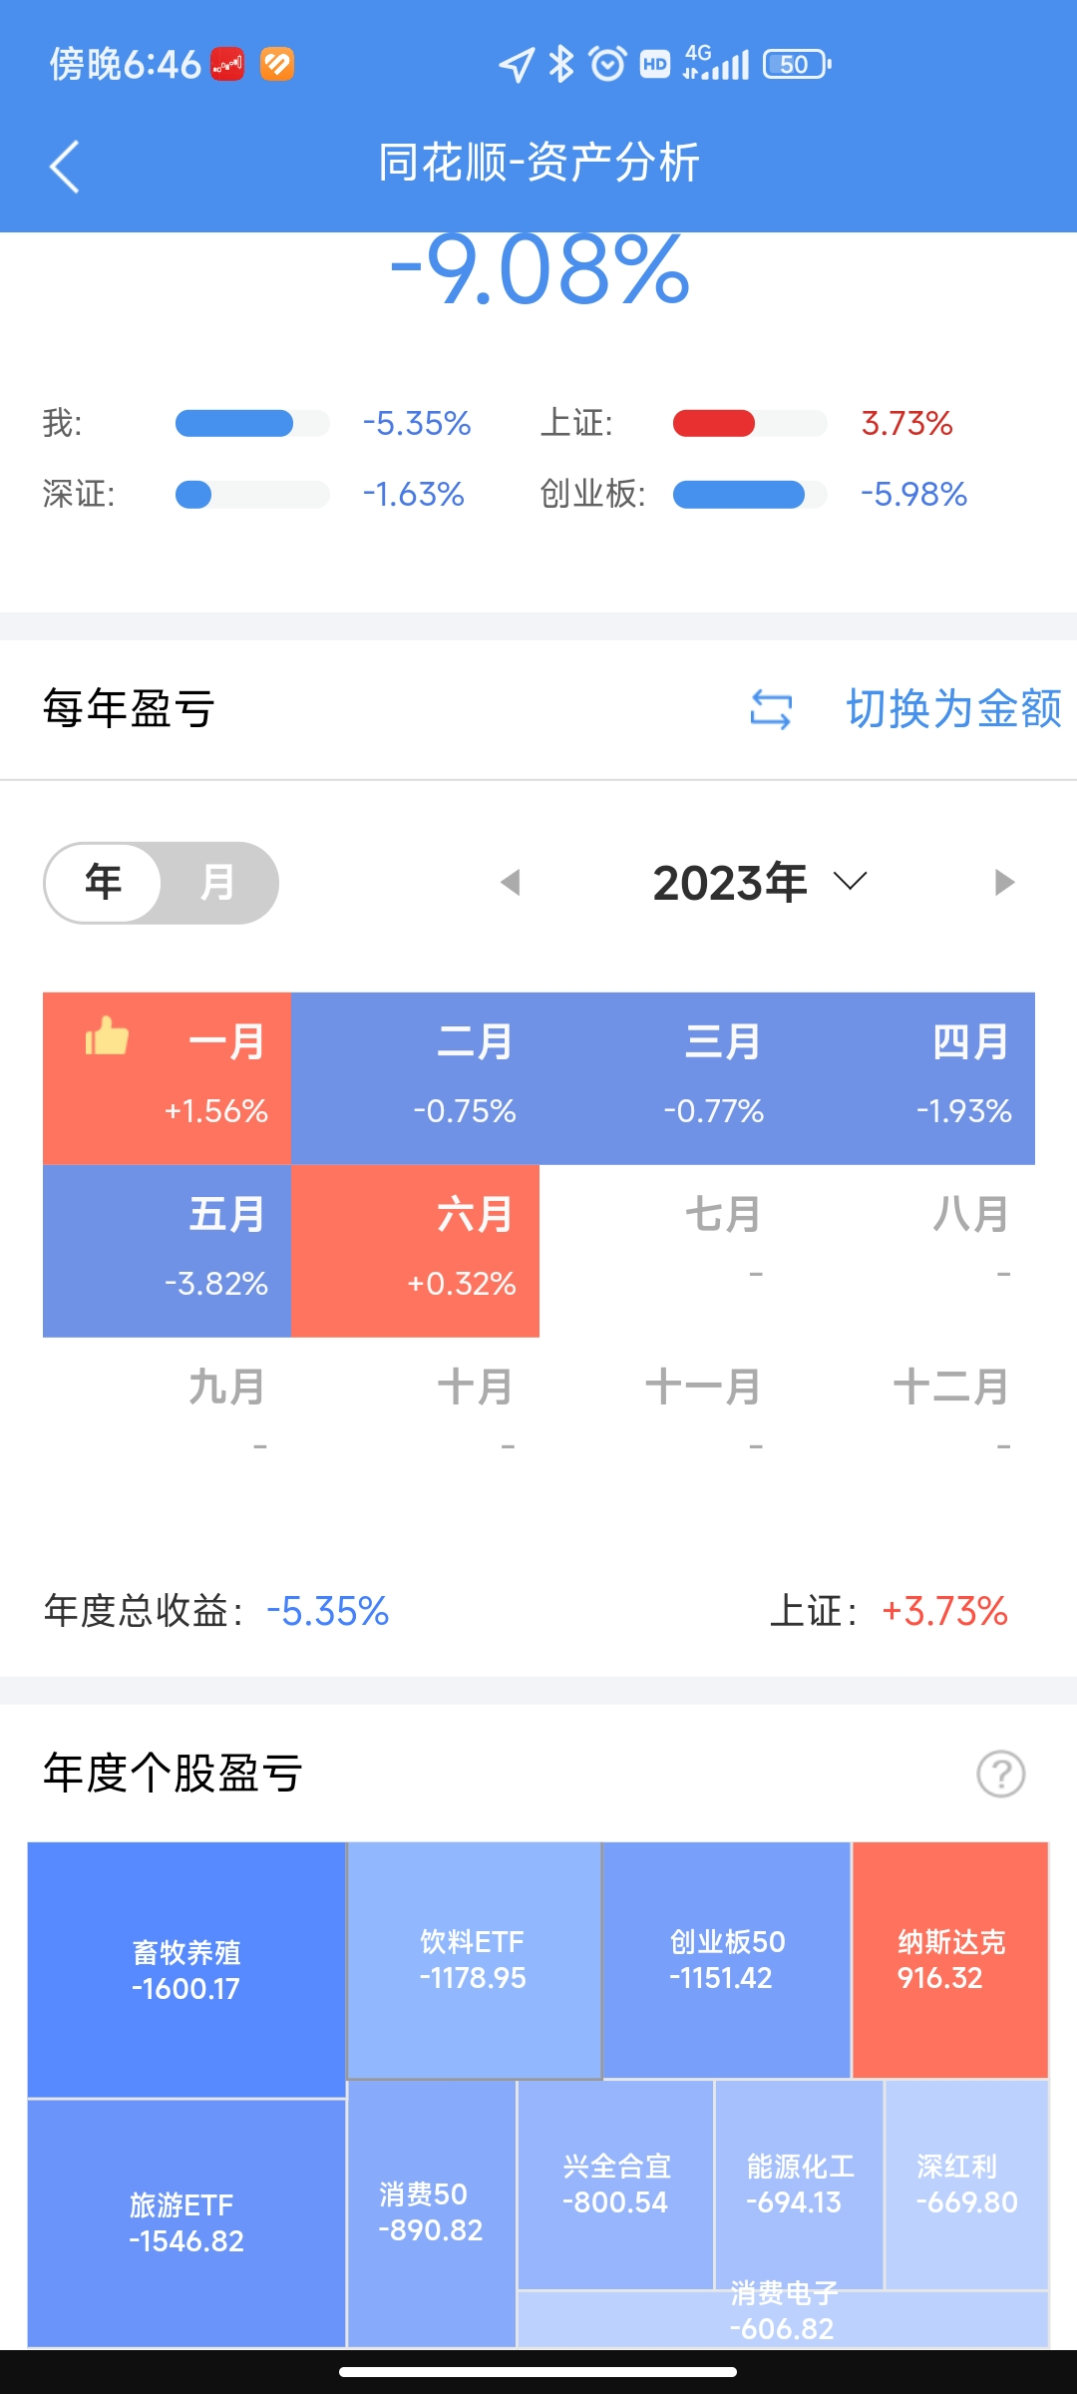Select the 年 view option
This screenshot has width=1077, height=2394.
tap(104, 883)
